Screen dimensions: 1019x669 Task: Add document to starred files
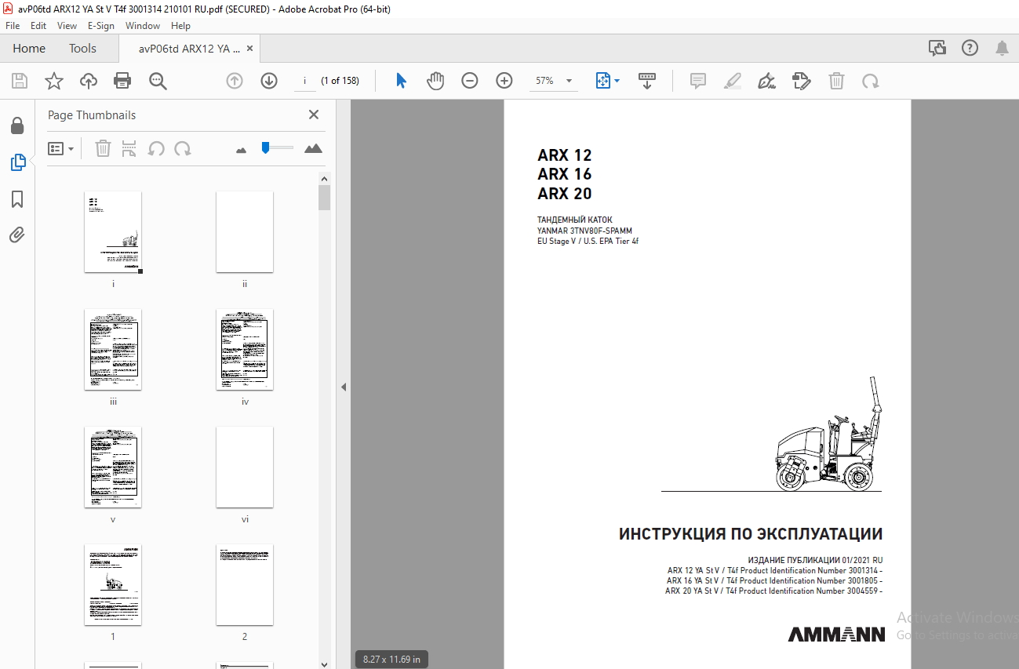coord(53,81)
